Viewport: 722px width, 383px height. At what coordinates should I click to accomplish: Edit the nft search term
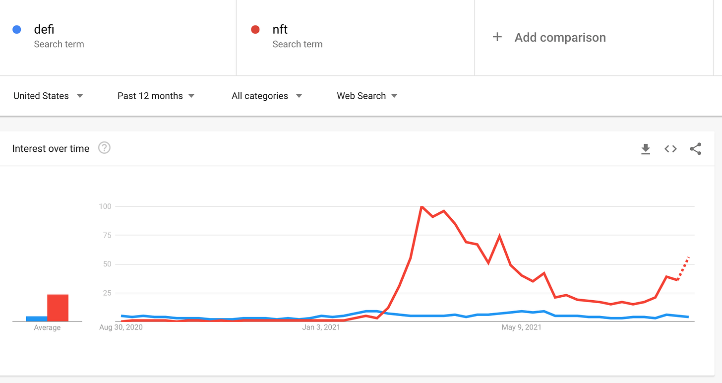pos(280,30)
